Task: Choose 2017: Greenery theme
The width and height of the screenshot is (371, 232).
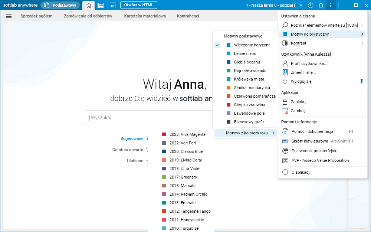Action: (x=181, y=177)
